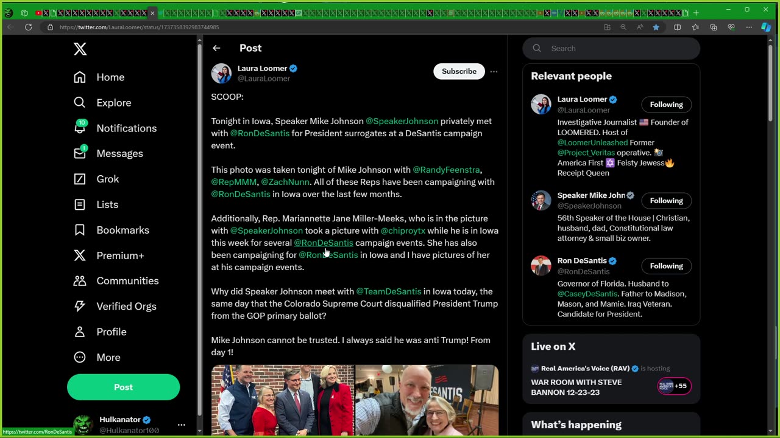
Task: Click the browser zoom magnifier icon
Action: 623,27
